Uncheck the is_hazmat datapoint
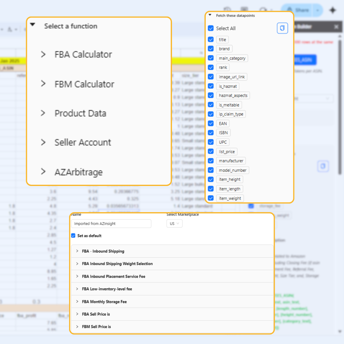This screenshot has width=344, height=344. click(x=211, y=86)
